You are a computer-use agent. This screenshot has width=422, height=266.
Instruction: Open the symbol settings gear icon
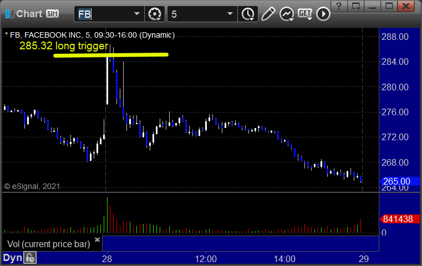click(155, 14)
